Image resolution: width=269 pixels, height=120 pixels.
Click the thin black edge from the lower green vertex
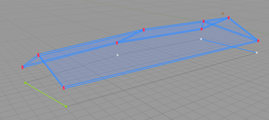(x=161, y=80)
